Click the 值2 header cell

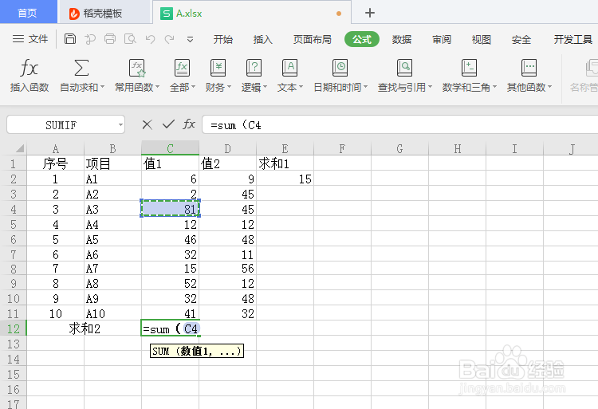tap(228, 163)
